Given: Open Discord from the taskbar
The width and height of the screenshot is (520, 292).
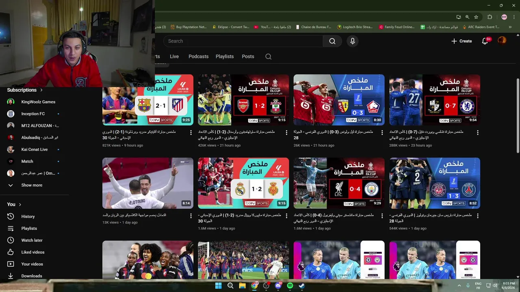Looking at the screenshot, I should click(x=278, y=286).
